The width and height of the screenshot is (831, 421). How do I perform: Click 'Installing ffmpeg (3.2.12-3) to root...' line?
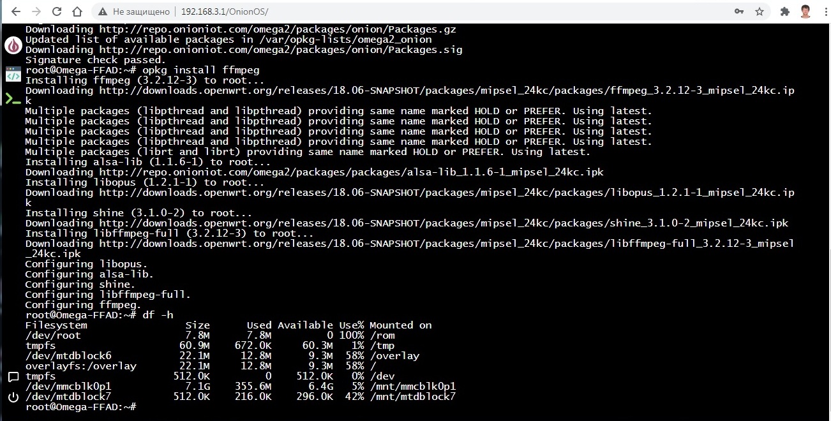(145, 80)
